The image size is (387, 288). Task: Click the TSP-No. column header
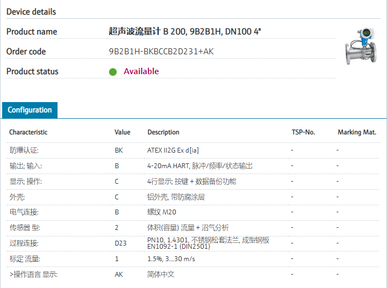click(303, 132)
